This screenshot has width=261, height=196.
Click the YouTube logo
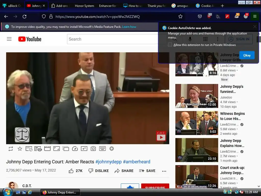pyautogui.click(x=30, y=39)
